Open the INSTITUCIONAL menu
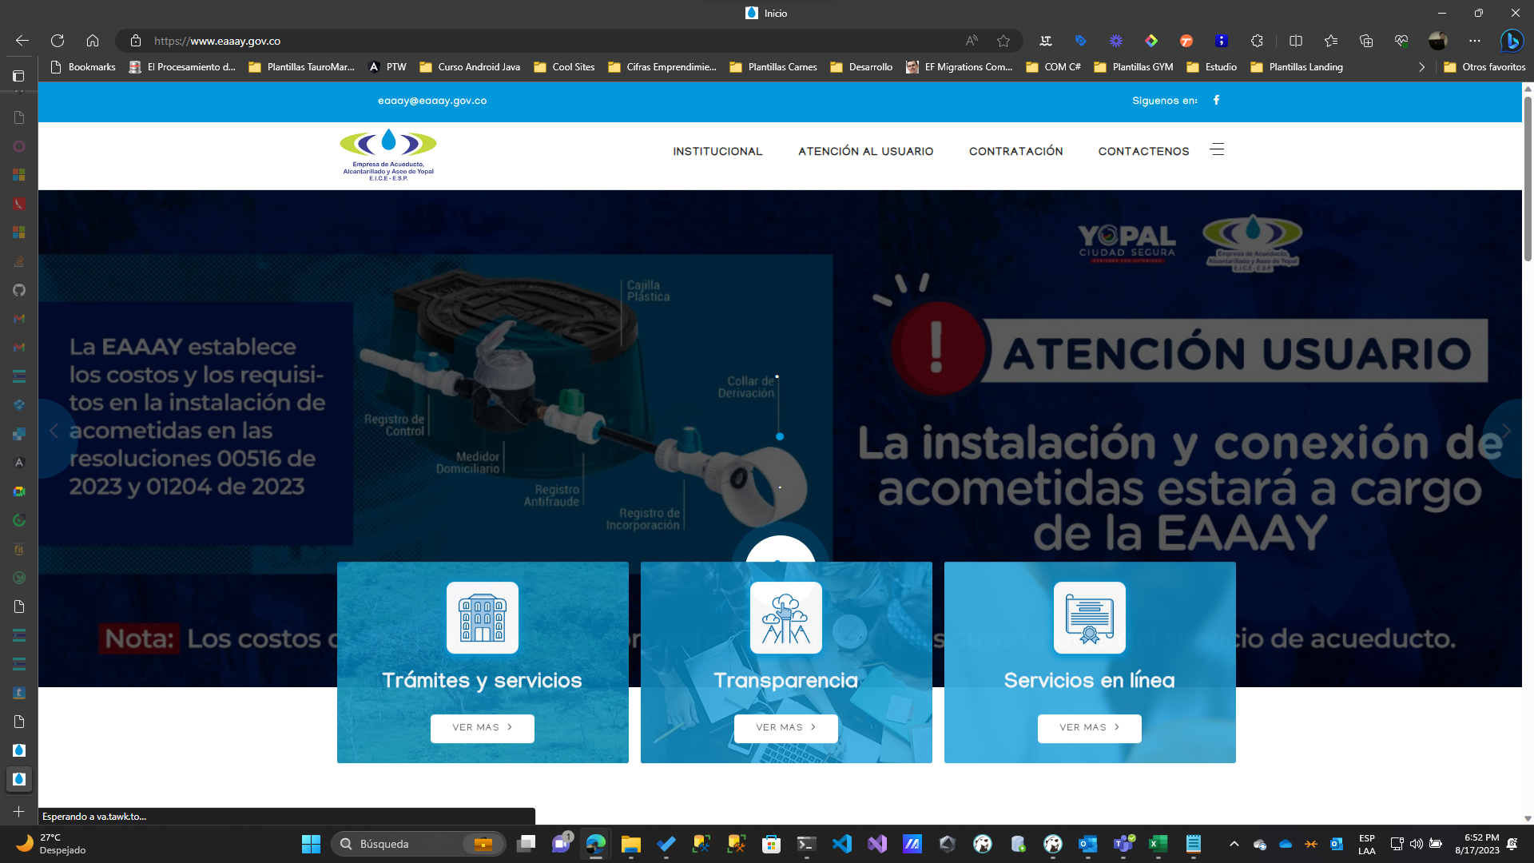 point(717,151)
